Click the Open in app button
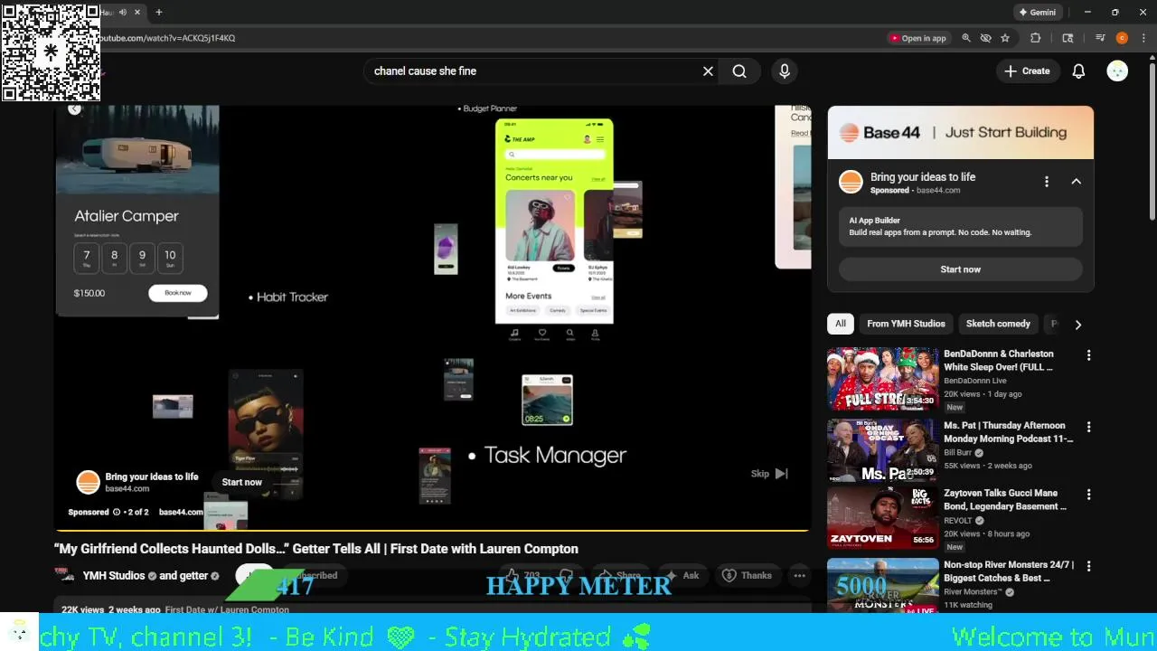 pos(917,38)
